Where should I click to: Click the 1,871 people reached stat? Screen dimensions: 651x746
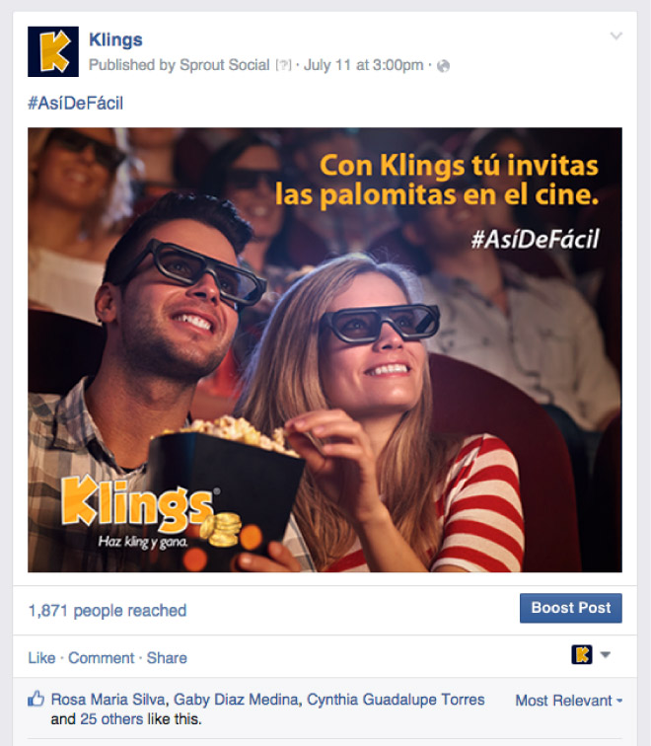point(107,611)
